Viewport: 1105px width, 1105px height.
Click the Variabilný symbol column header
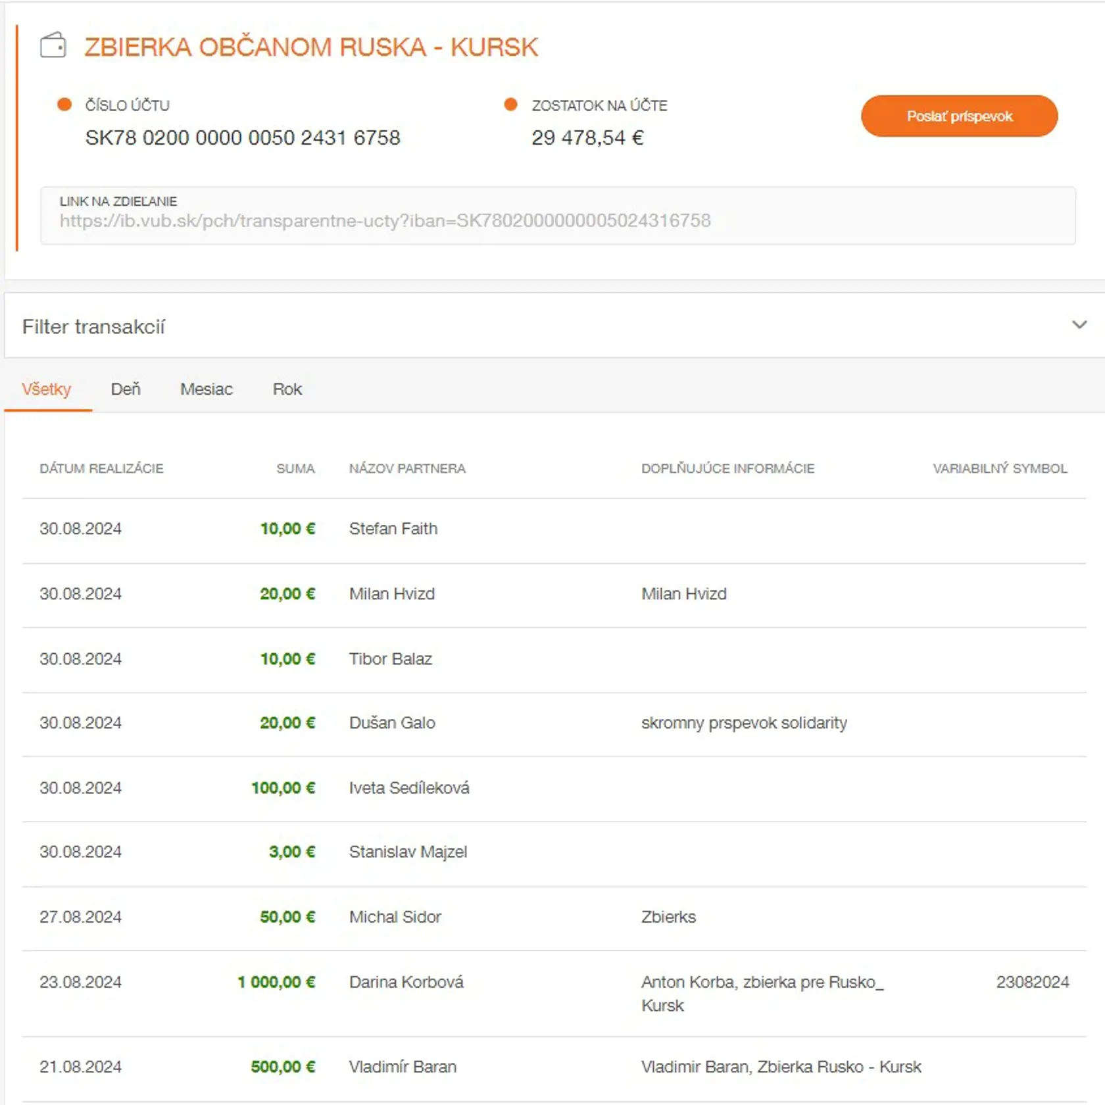[1000, 469]
